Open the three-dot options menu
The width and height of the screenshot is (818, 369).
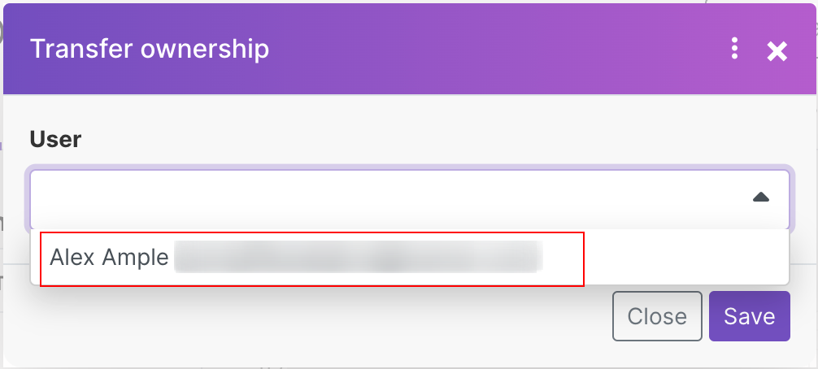(x=734, y=50)
